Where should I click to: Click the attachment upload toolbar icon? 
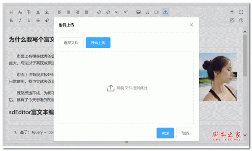[165, 12]
